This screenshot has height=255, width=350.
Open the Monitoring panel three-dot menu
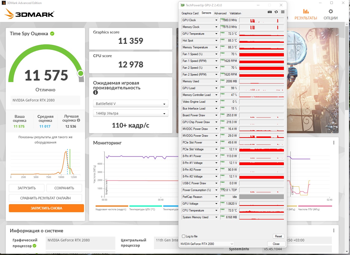coord(334,142)
